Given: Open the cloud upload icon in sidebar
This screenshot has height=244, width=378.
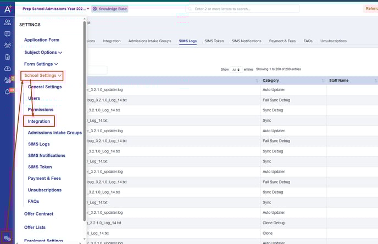Looking at the screenshot, I should [8, 69].
